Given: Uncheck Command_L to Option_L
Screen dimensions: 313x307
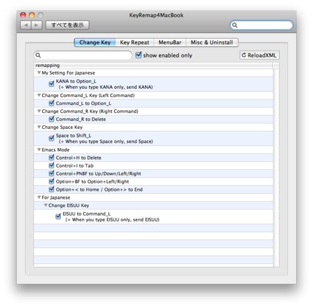Looking at the screenshot, I should [x=51, y=103].
